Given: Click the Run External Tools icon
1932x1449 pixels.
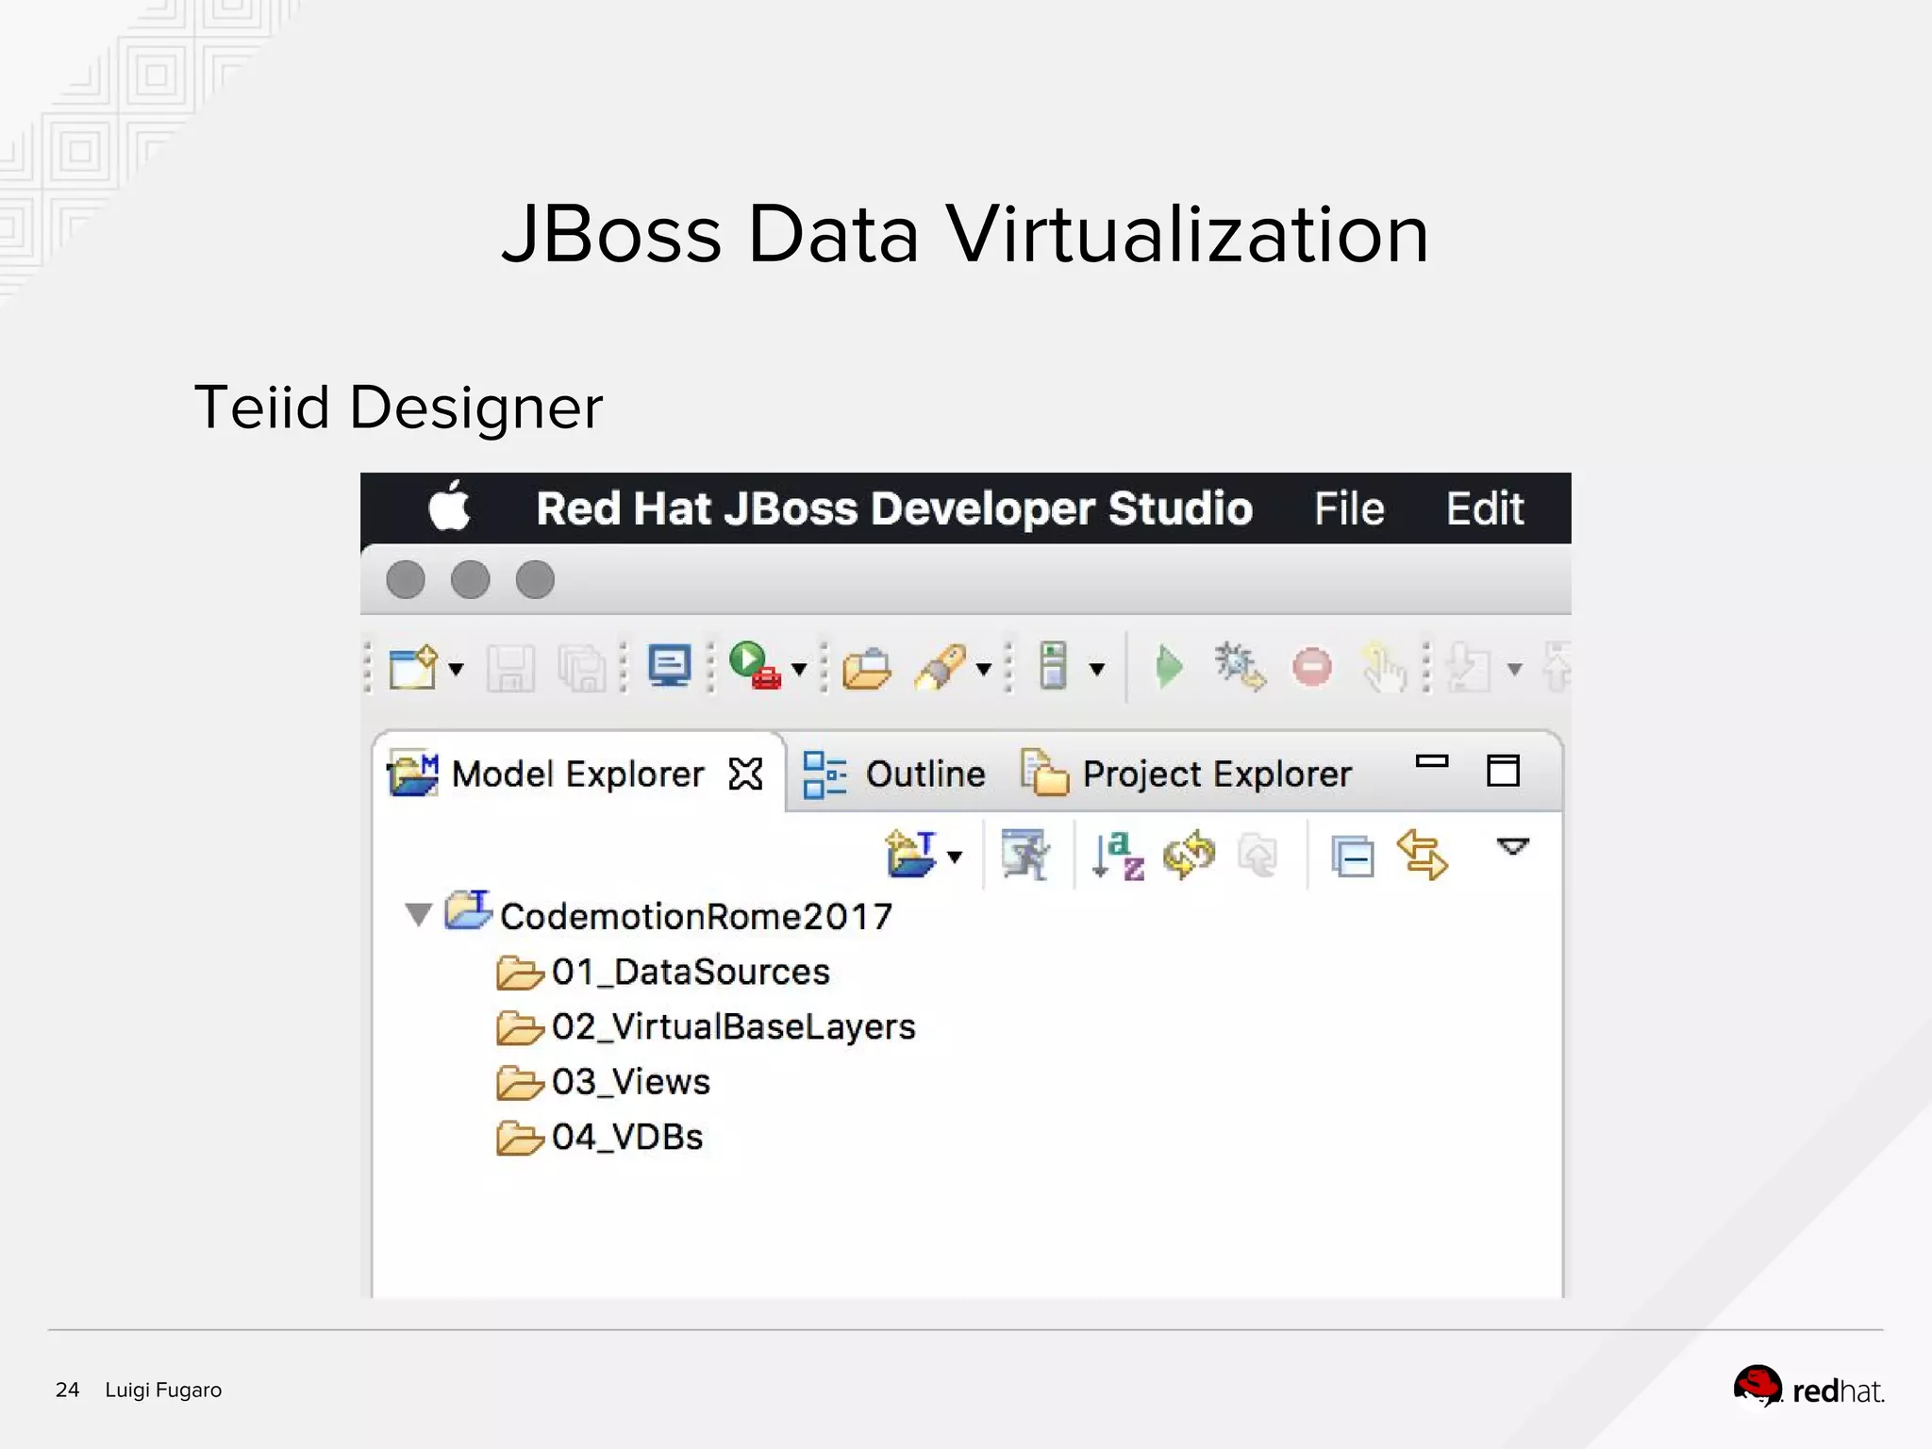Looking at the screenshot, I should [756, 665].
